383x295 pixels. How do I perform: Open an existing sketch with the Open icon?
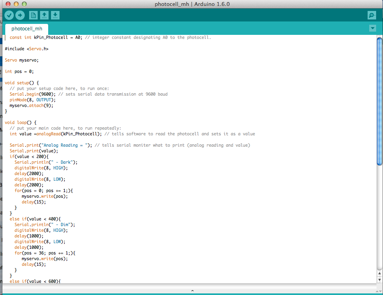click(44, 15)
